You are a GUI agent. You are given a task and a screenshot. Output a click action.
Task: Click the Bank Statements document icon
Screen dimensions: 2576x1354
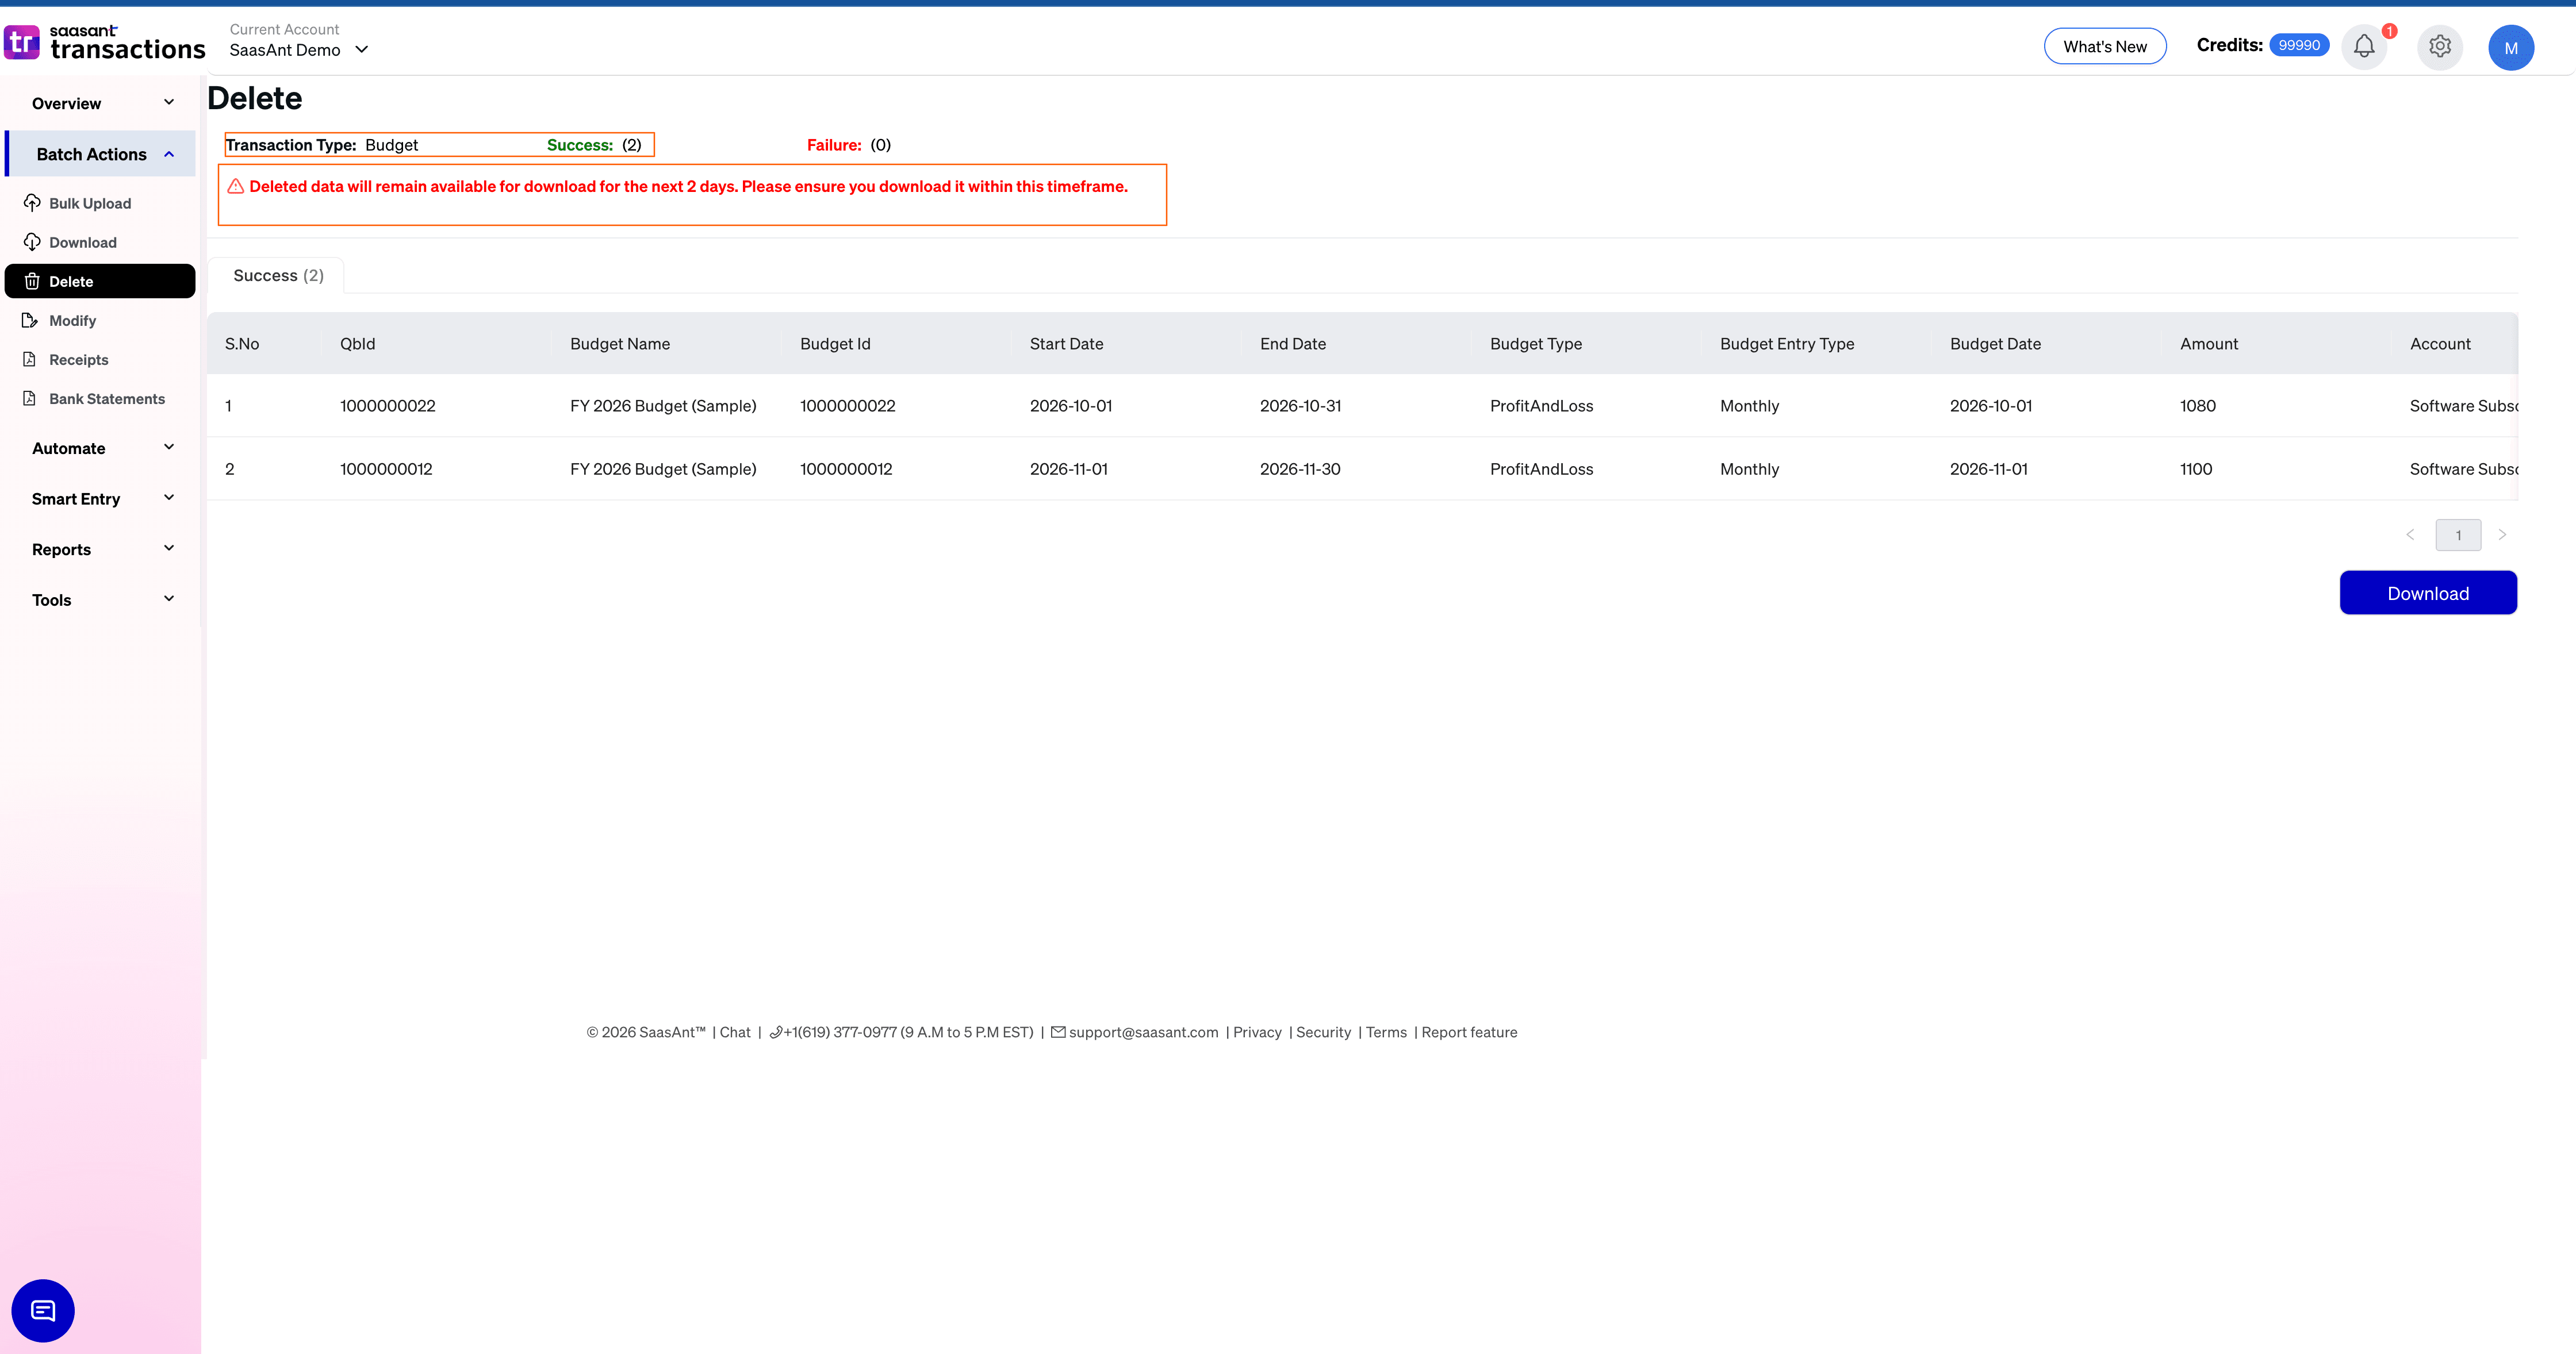click(31, 398)
